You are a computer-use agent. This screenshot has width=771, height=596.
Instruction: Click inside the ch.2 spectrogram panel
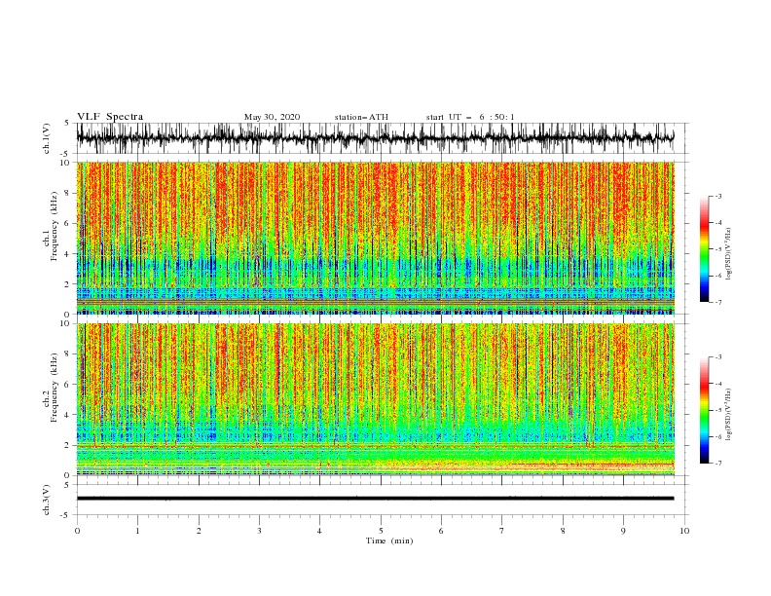click(x=375, y=399)
